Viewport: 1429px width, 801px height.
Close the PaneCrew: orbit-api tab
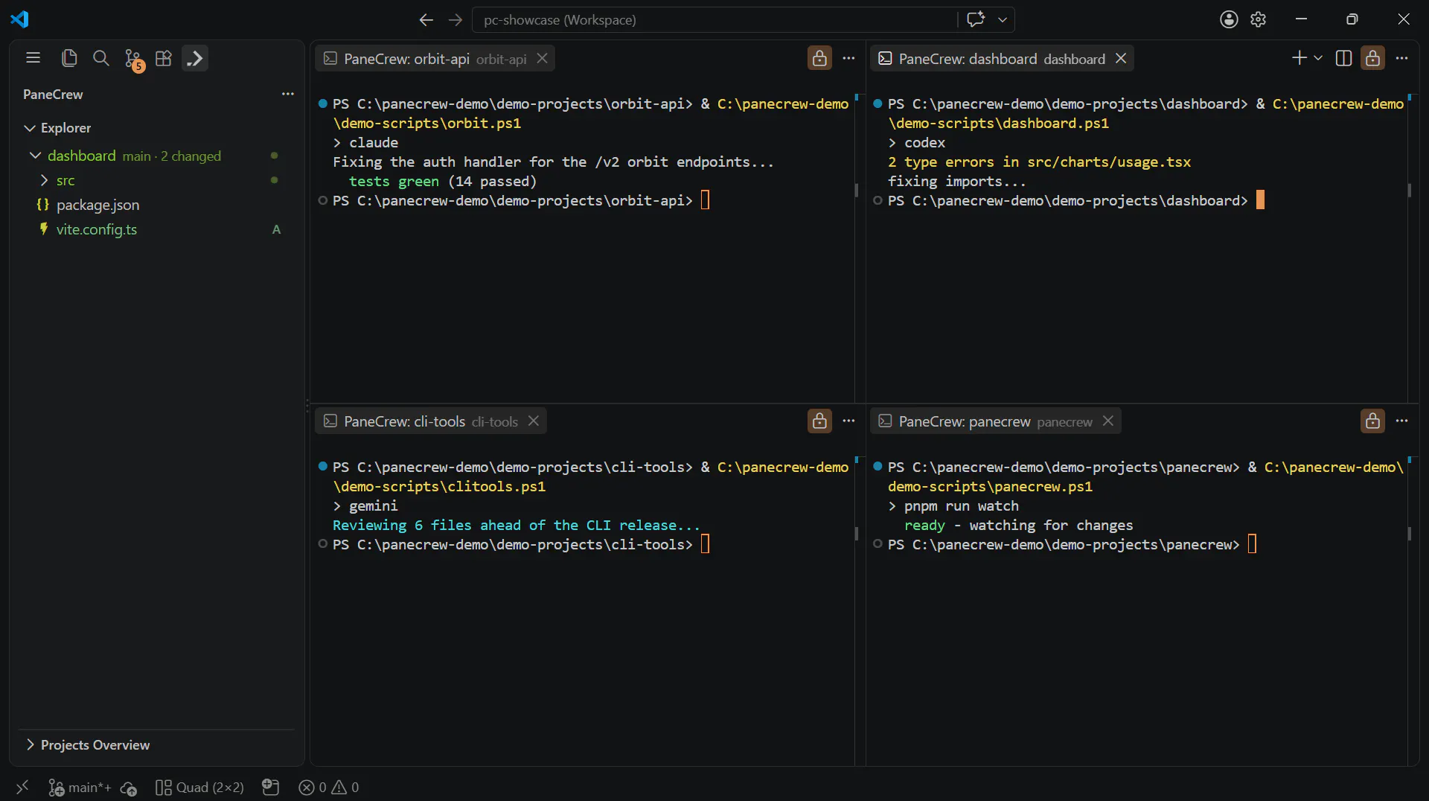pos(543,58)
